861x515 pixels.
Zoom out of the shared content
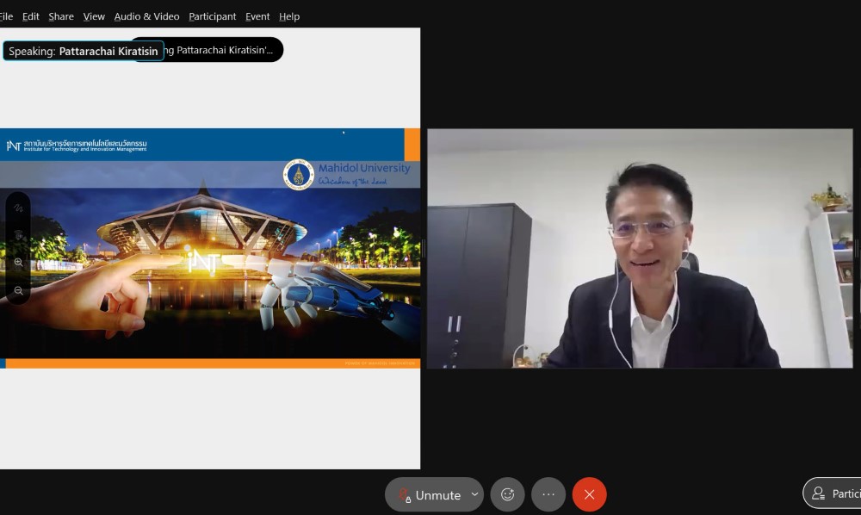[x=18, y=290]
